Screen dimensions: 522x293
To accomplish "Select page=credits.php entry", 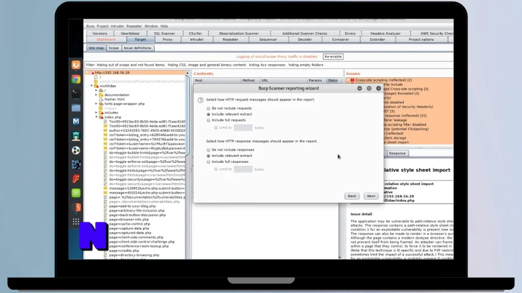I will [x=124, y=251].
